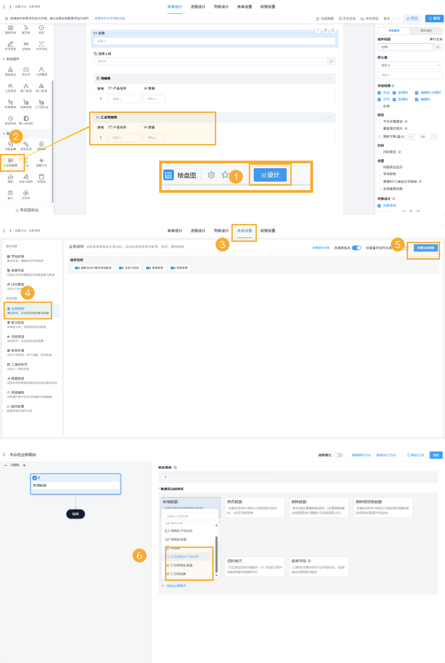Check the 必填 checkbox
445x663 pixels.
379,106
